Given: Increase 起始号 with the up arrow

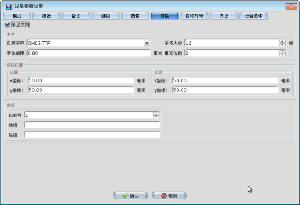Looking at the screenshot, I should click(x=156, y=114).
